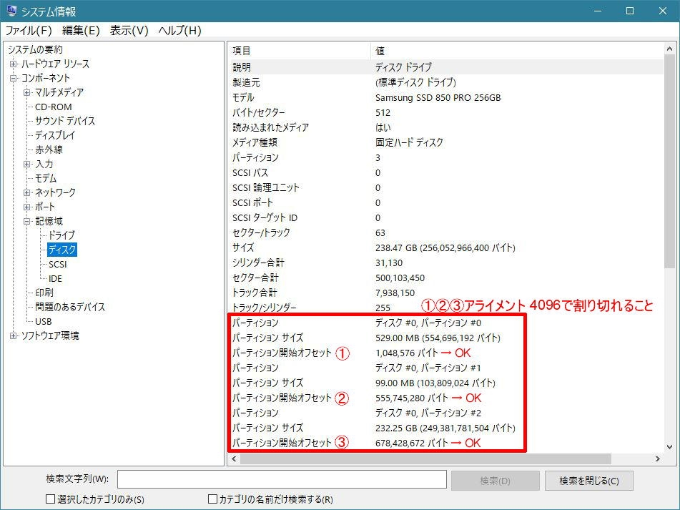680x510 pixels.
Task: Expand the ハードウェア リソース tree node
Action: [x=14, y=64]
